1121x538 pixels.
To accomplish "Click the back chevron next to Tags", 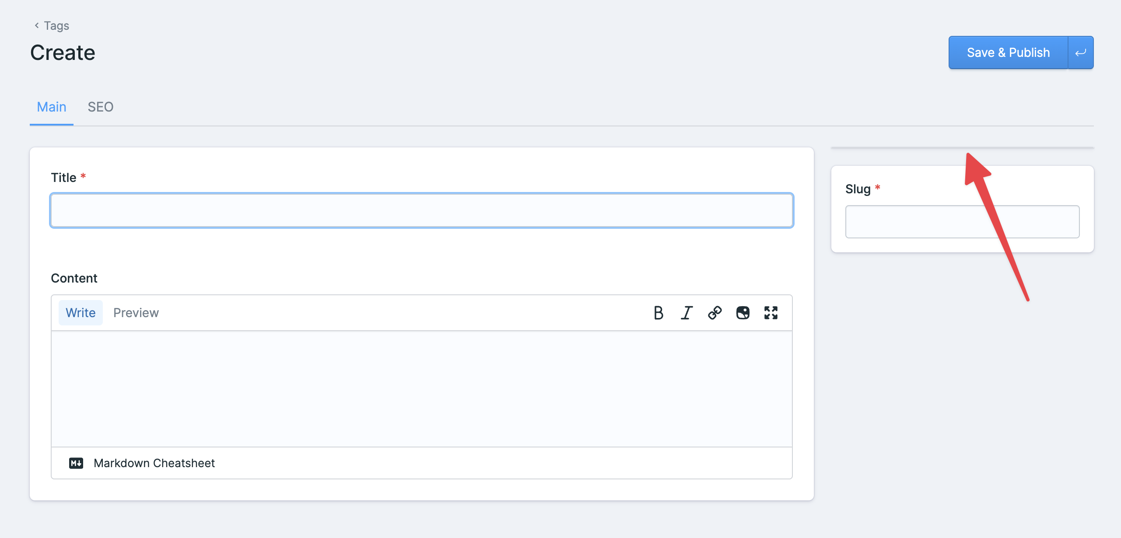I will [x=36, y=25].
